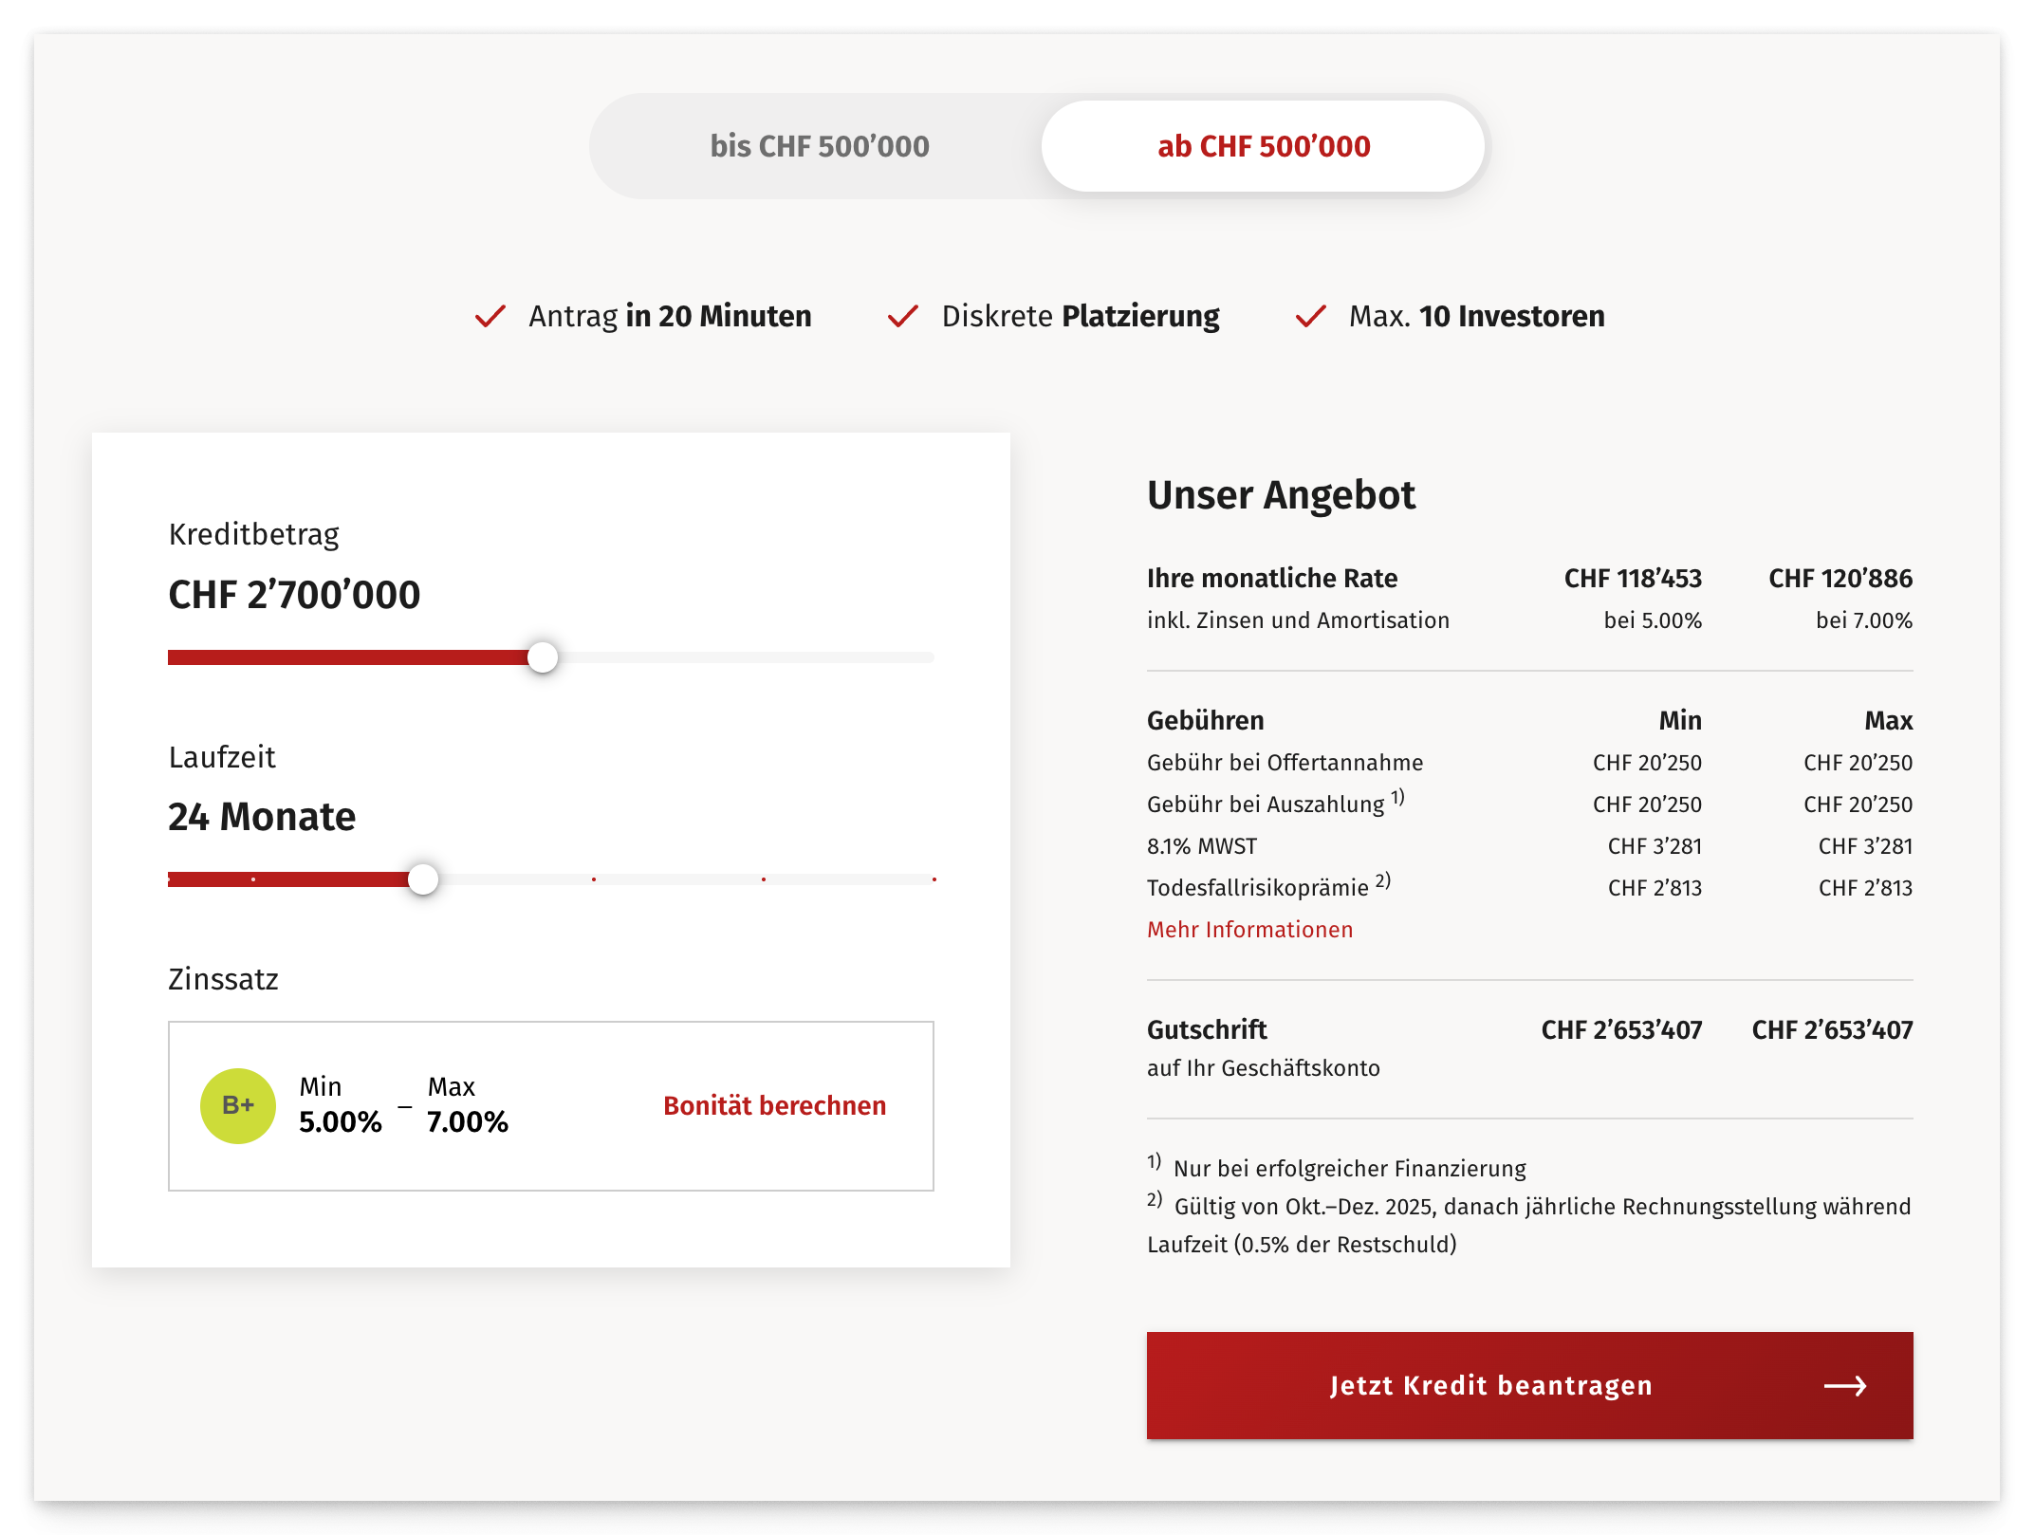Image resolution: width=2034 pixels, height=1535 pixels.
Task: Open the 'Mehr Informationen' link
Action: pyautogui.click(x=1249, y=930)
